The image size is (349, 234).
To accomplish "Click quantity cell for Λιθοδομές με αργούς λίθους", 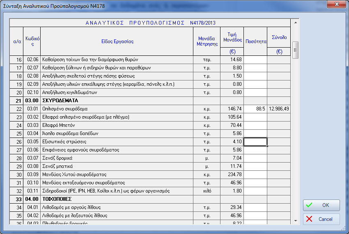I will [255, 207].
